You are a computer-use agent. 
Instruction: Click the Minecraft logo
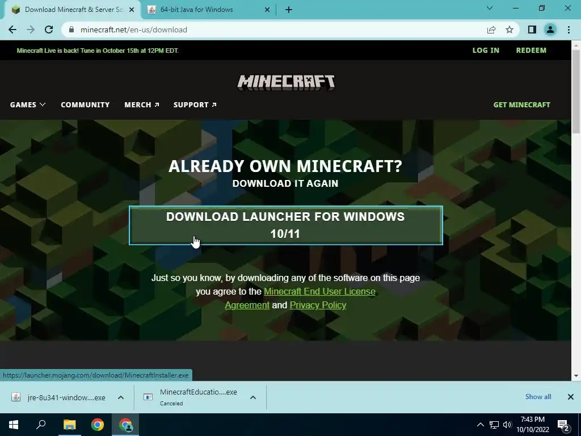point(286,82)
